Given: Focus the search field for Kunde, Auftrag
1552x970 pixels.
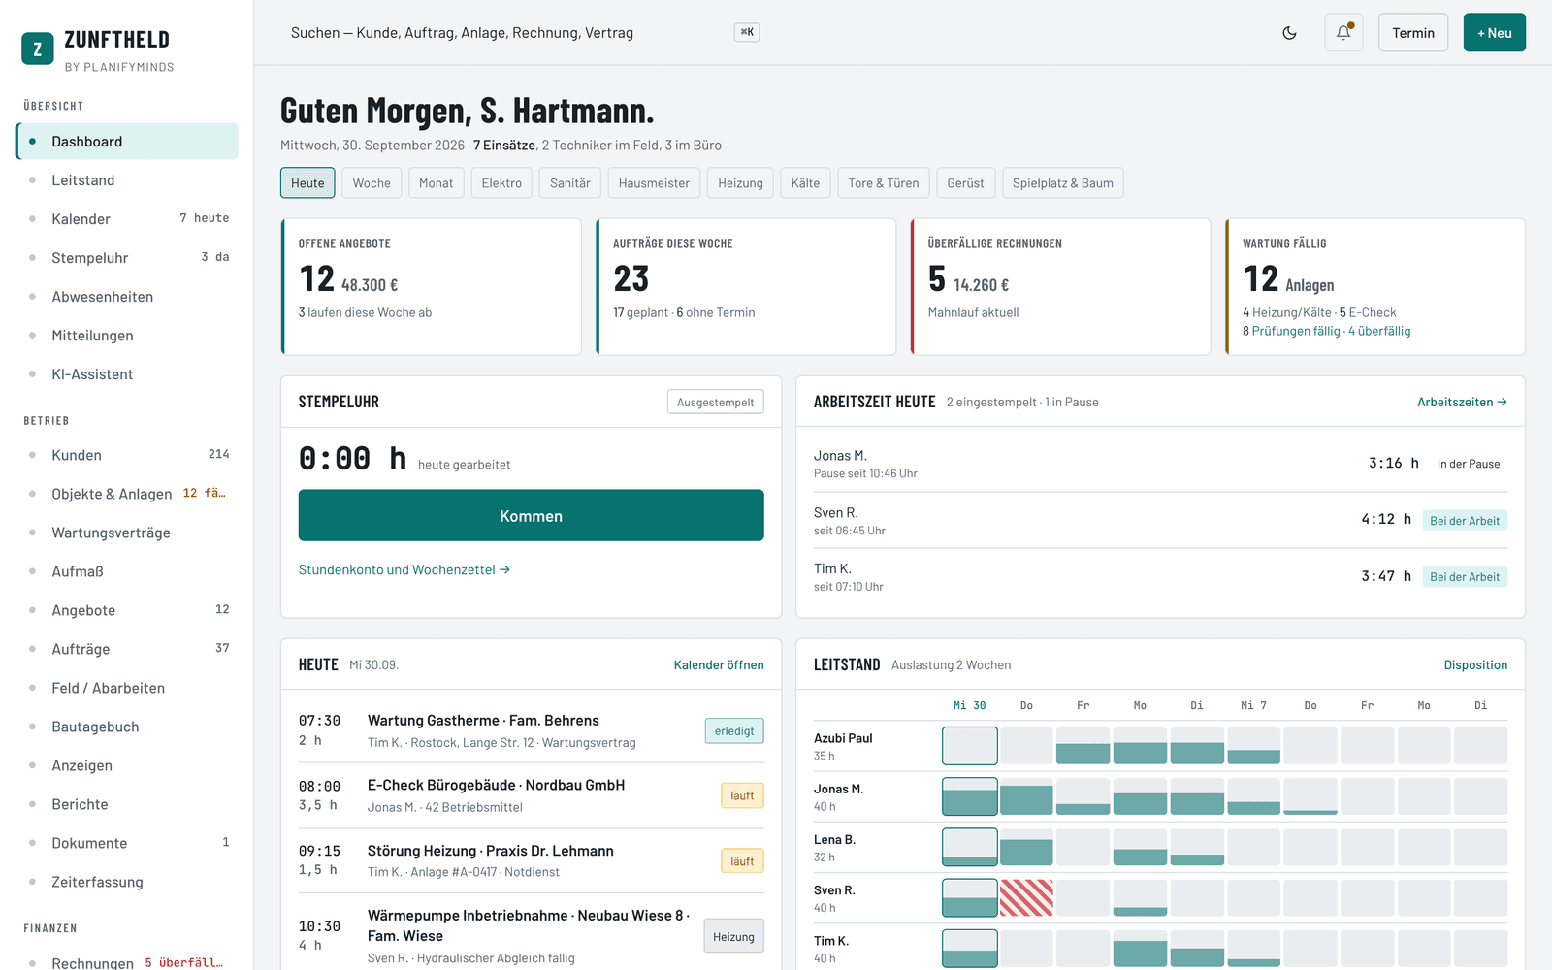Looking at the screenshot, I should pyautogui.click(x=524, y=33).
